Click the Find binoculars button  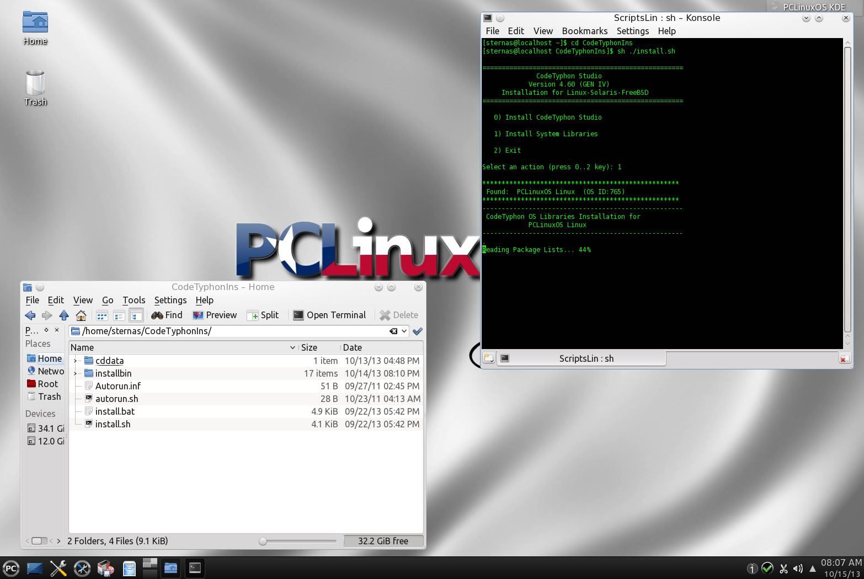pyautogui.click(x=167, y=315)
